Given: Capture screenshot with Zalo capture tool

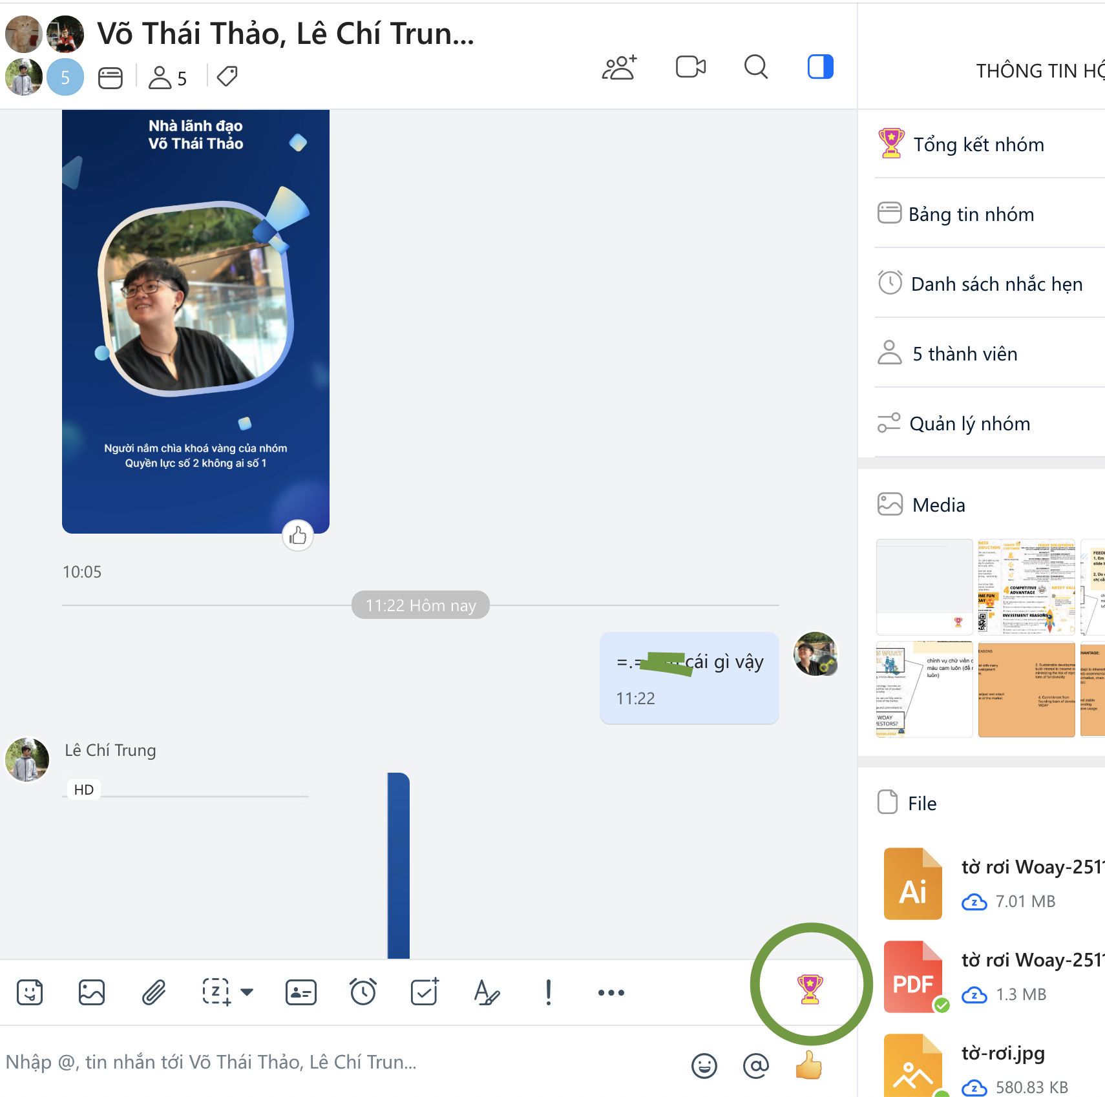Looking at the screenshot, I should [x=216, y=992].
